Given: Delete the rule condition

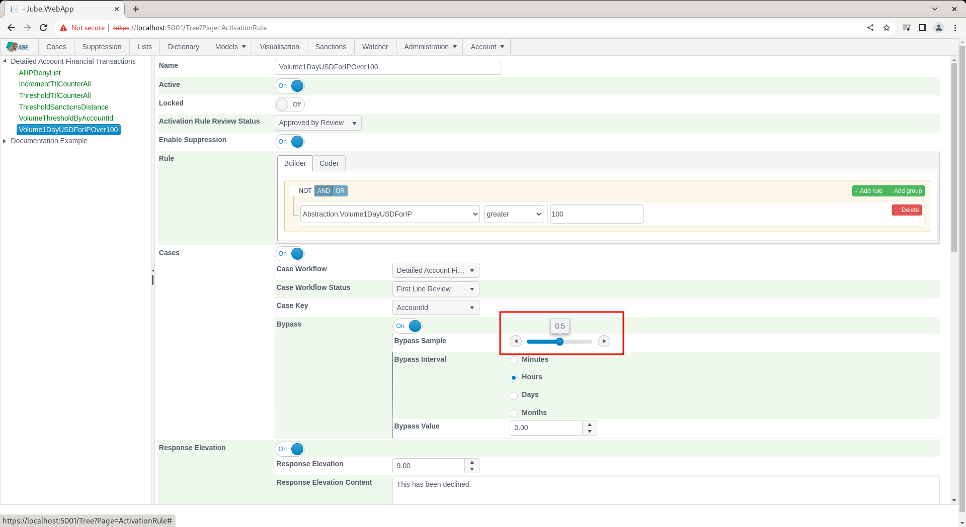Looking at the screenshot, I should click(907, 210).
